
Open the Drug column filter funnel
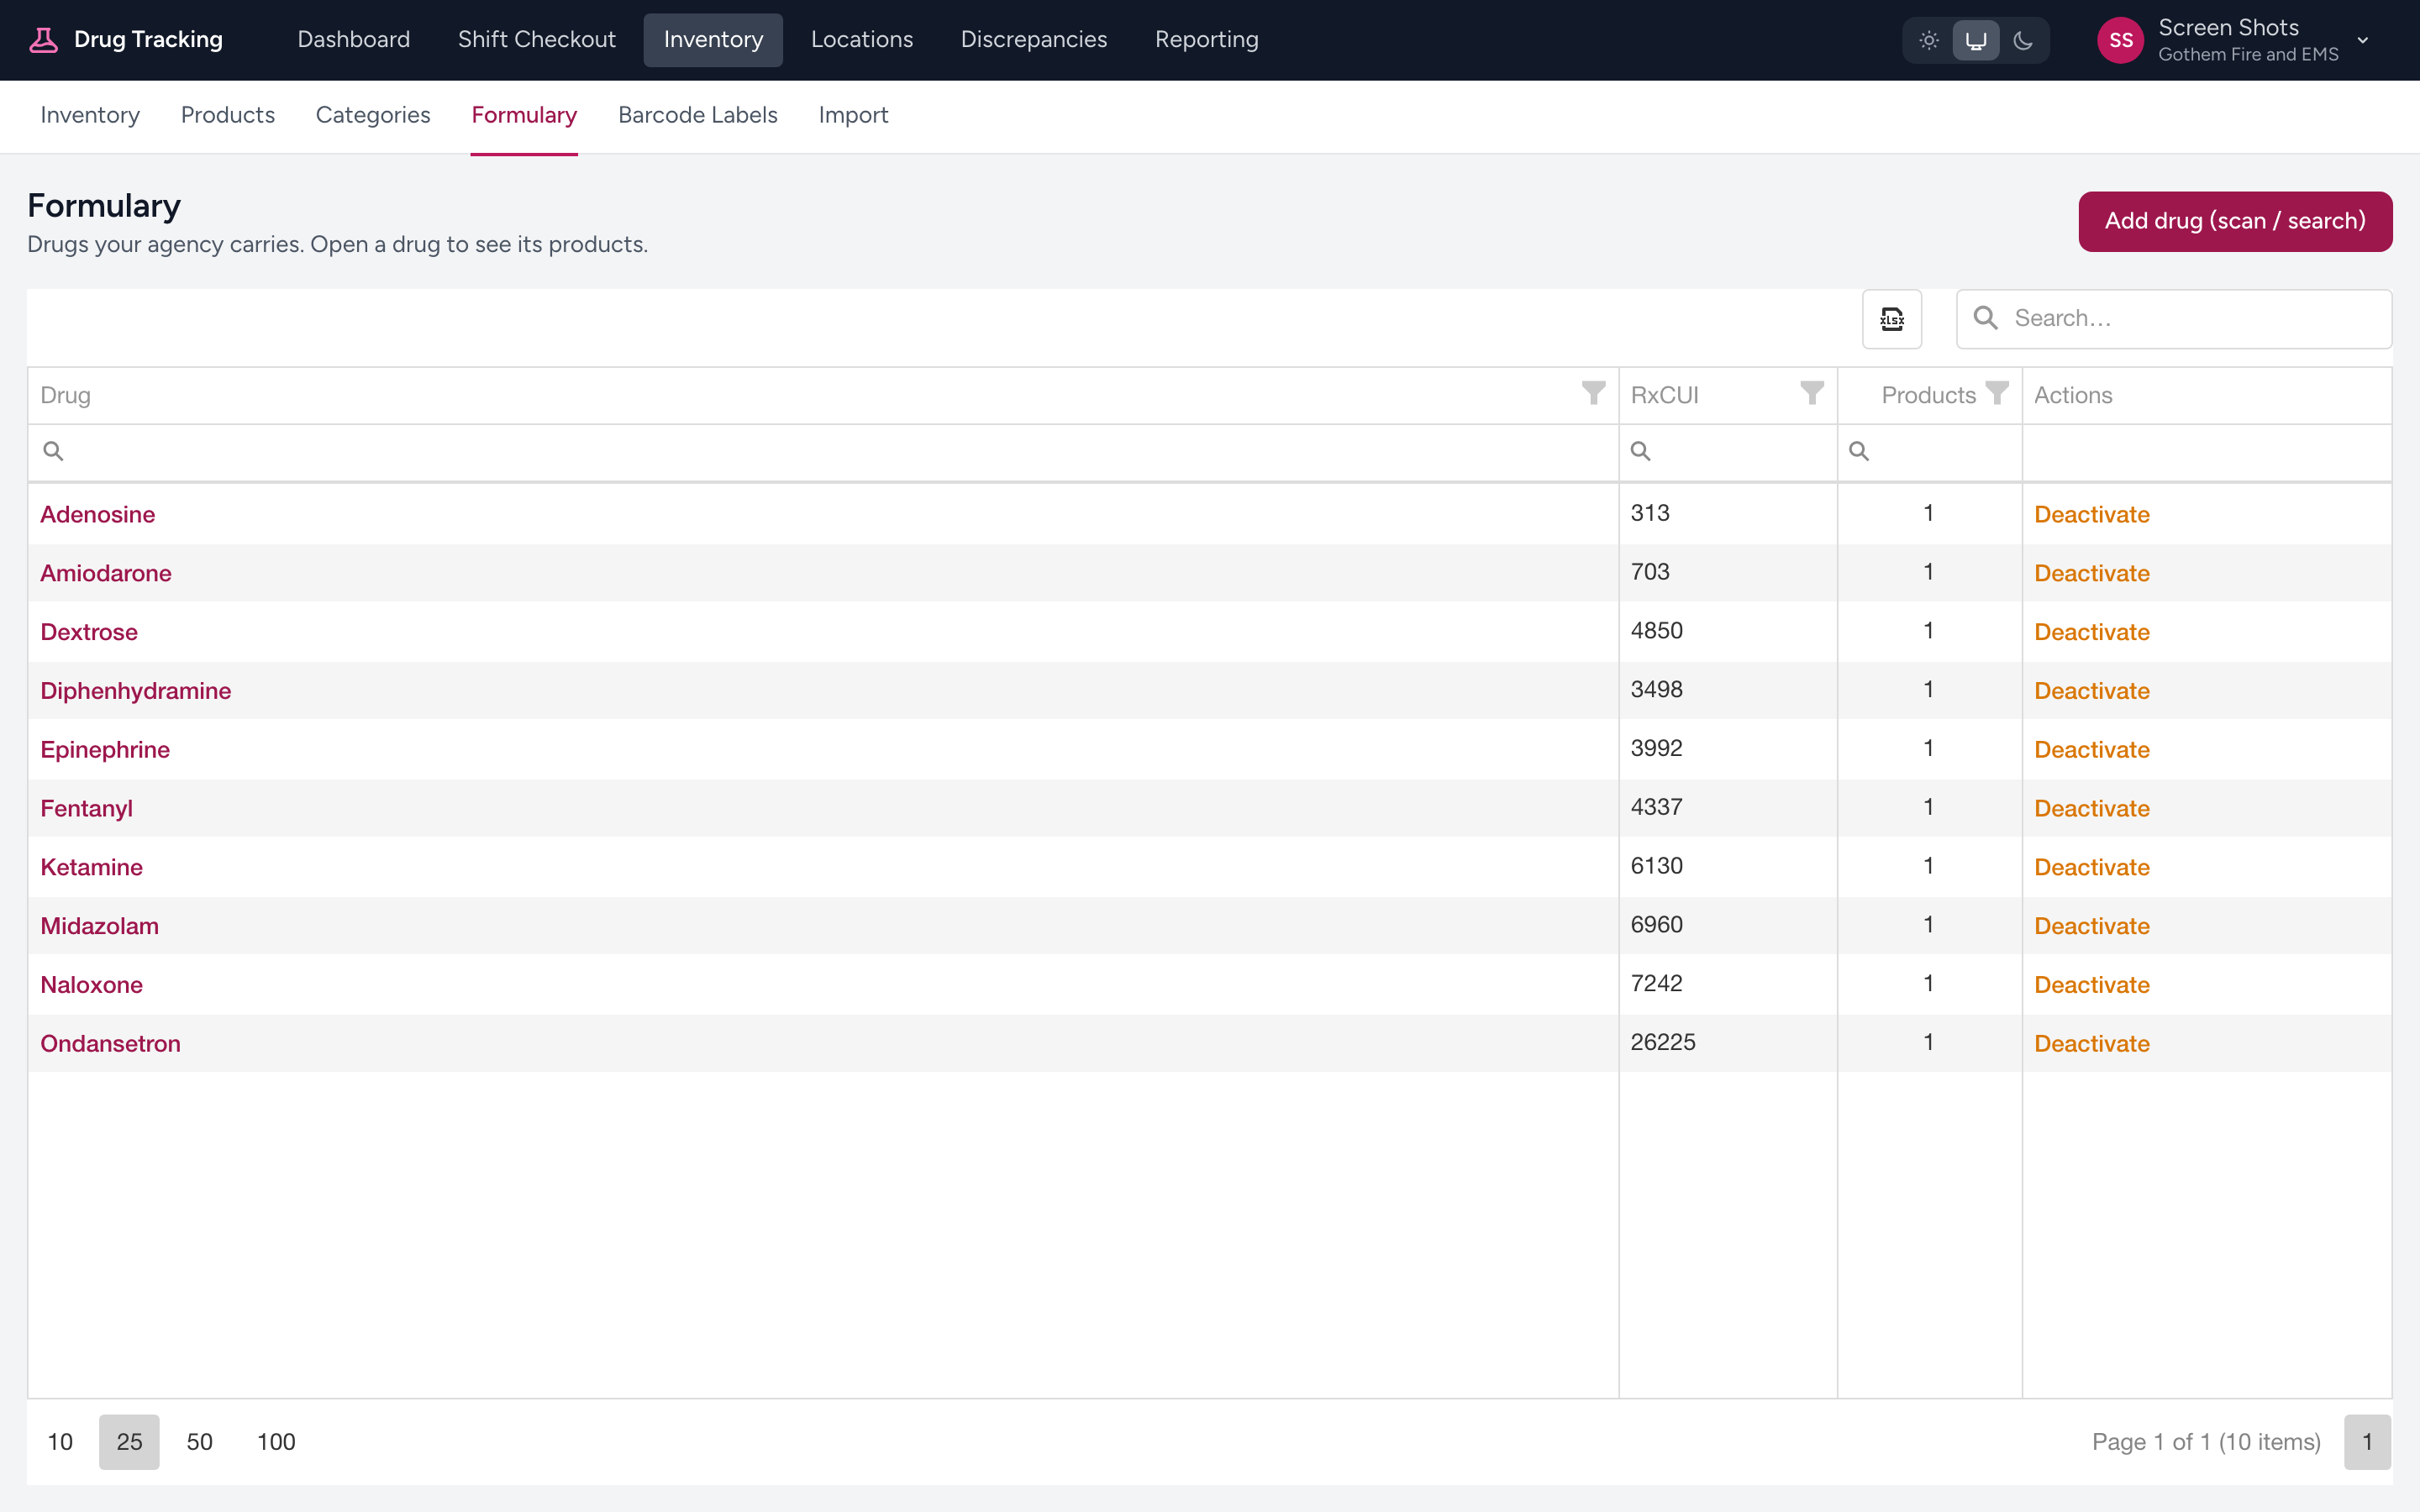point(1593,393)
